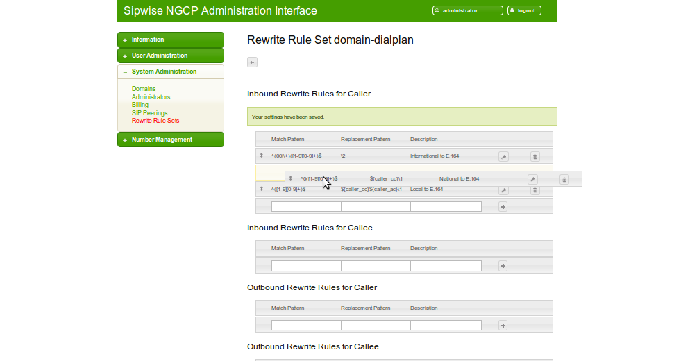
Task: Focus Description input for Inbound Caller rules
Action: [x=446, y=207]
